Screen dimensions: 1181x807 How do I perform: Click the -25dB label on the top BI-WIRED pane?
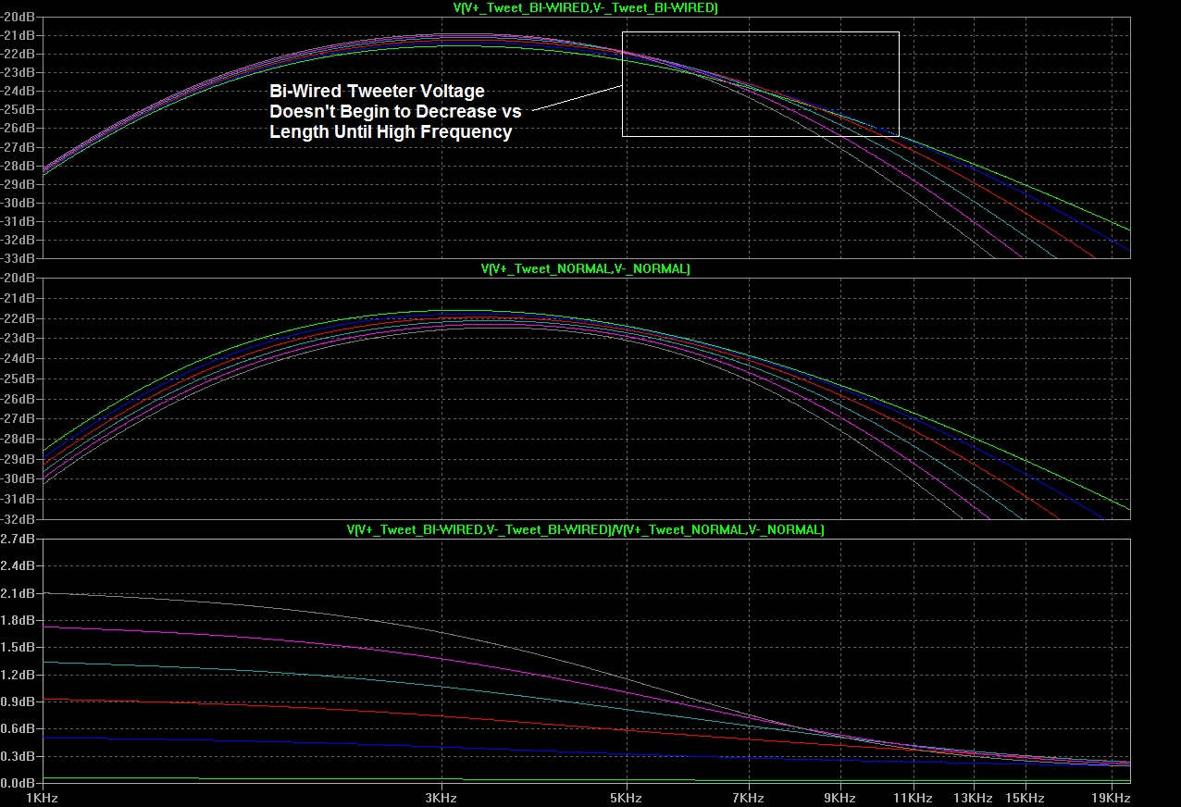coord(18,109)
